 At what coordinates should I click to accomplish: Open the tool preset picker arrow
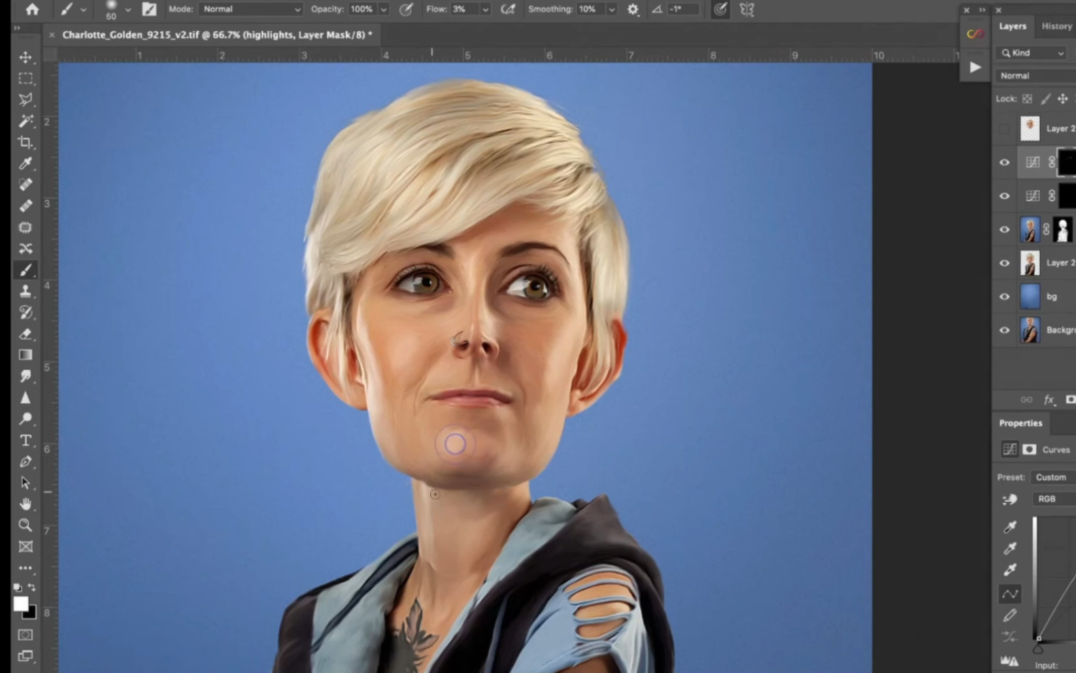(83, 10)
